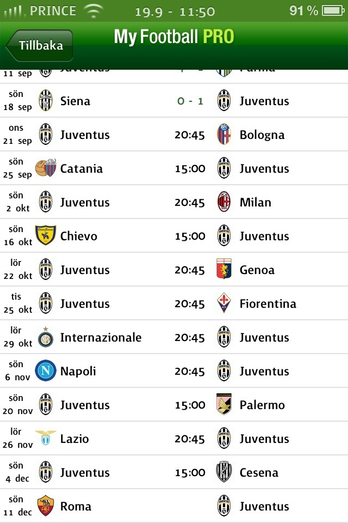
Task: Tap the battery indicator icon
Action: [x=333, y=10]
